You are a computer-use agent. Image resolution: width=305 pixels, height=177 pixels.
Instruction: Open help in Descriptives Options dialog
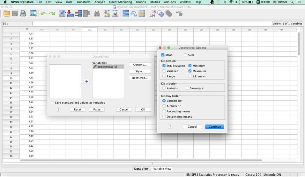[x=170, y=127]
